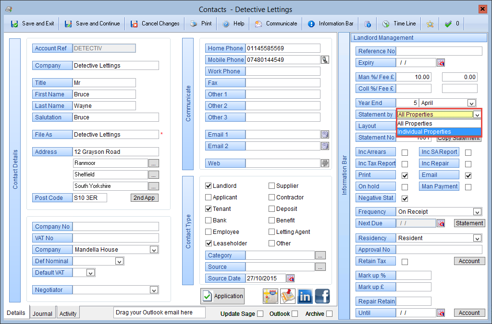492x324 pixels.
Task: Expand the Mandella House company dropdown
Action: pyautogui.click(x=154, y=250)
